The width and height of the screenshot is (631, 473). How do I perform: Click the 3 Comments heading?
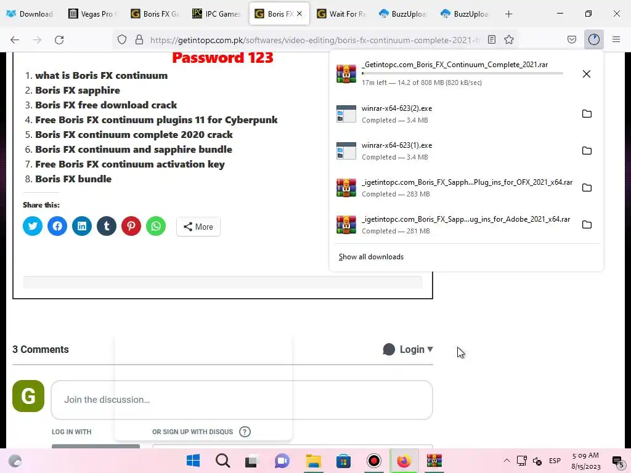coord(41,350)
